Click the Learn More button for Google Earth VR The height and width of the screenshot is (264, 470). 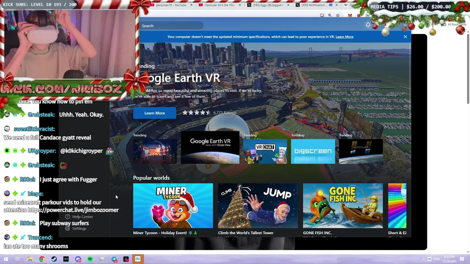tap(155, 113)
